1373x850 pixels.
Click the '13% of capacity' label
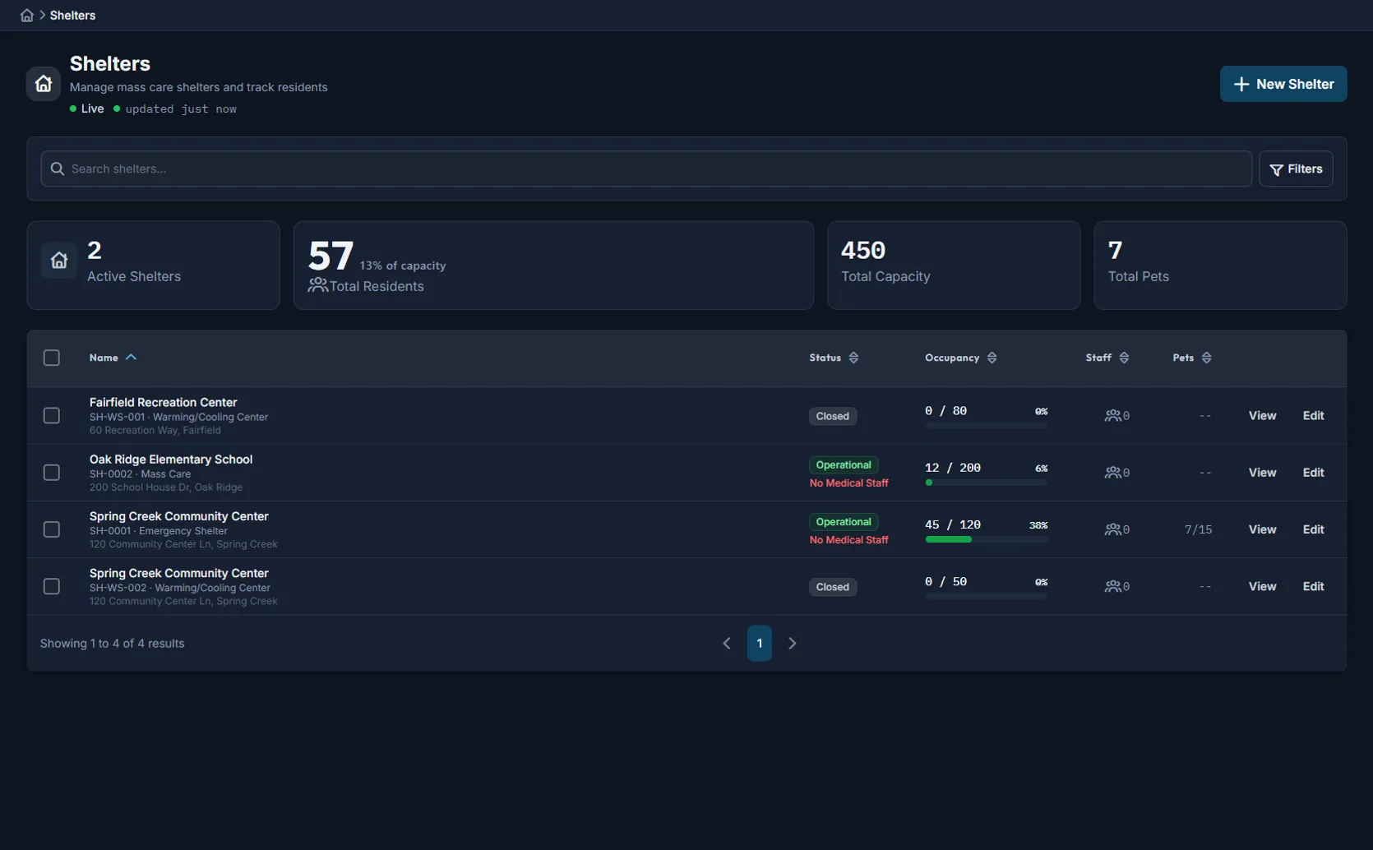pyautogui.click(x=403, y=266)
